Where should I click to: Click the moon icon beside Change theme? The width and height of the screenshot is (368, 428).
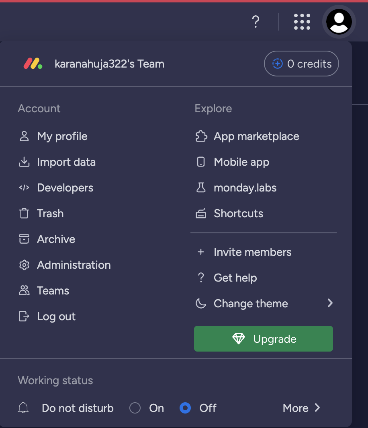[201, 303]
